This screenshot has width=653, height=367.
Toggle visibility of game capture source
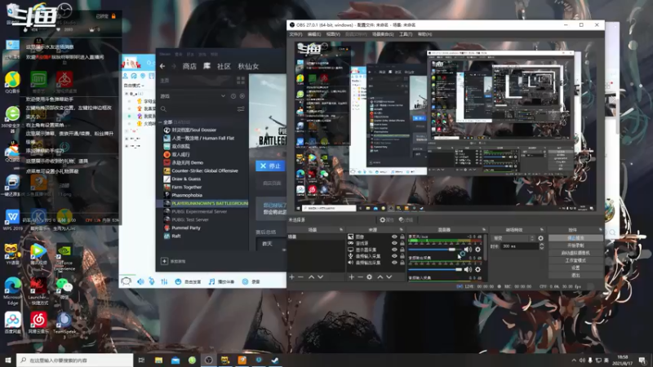tap(394, 243)
